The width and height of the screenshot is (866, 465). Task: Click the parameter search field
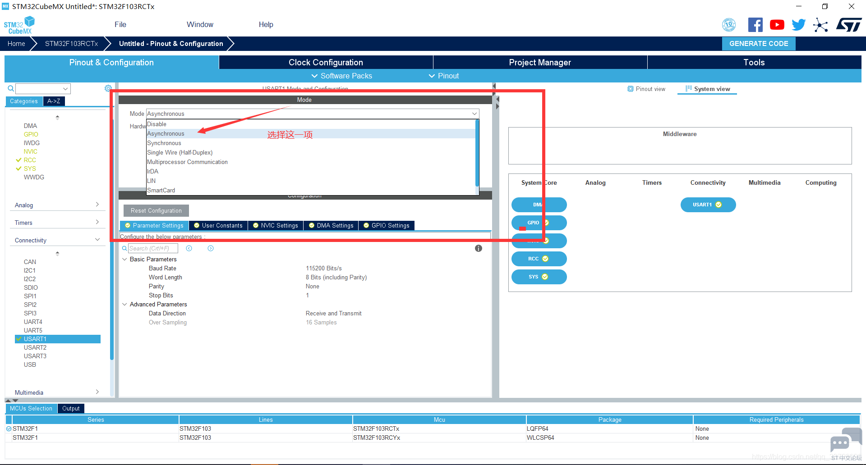pyautogui.click(x=153, y=248)
